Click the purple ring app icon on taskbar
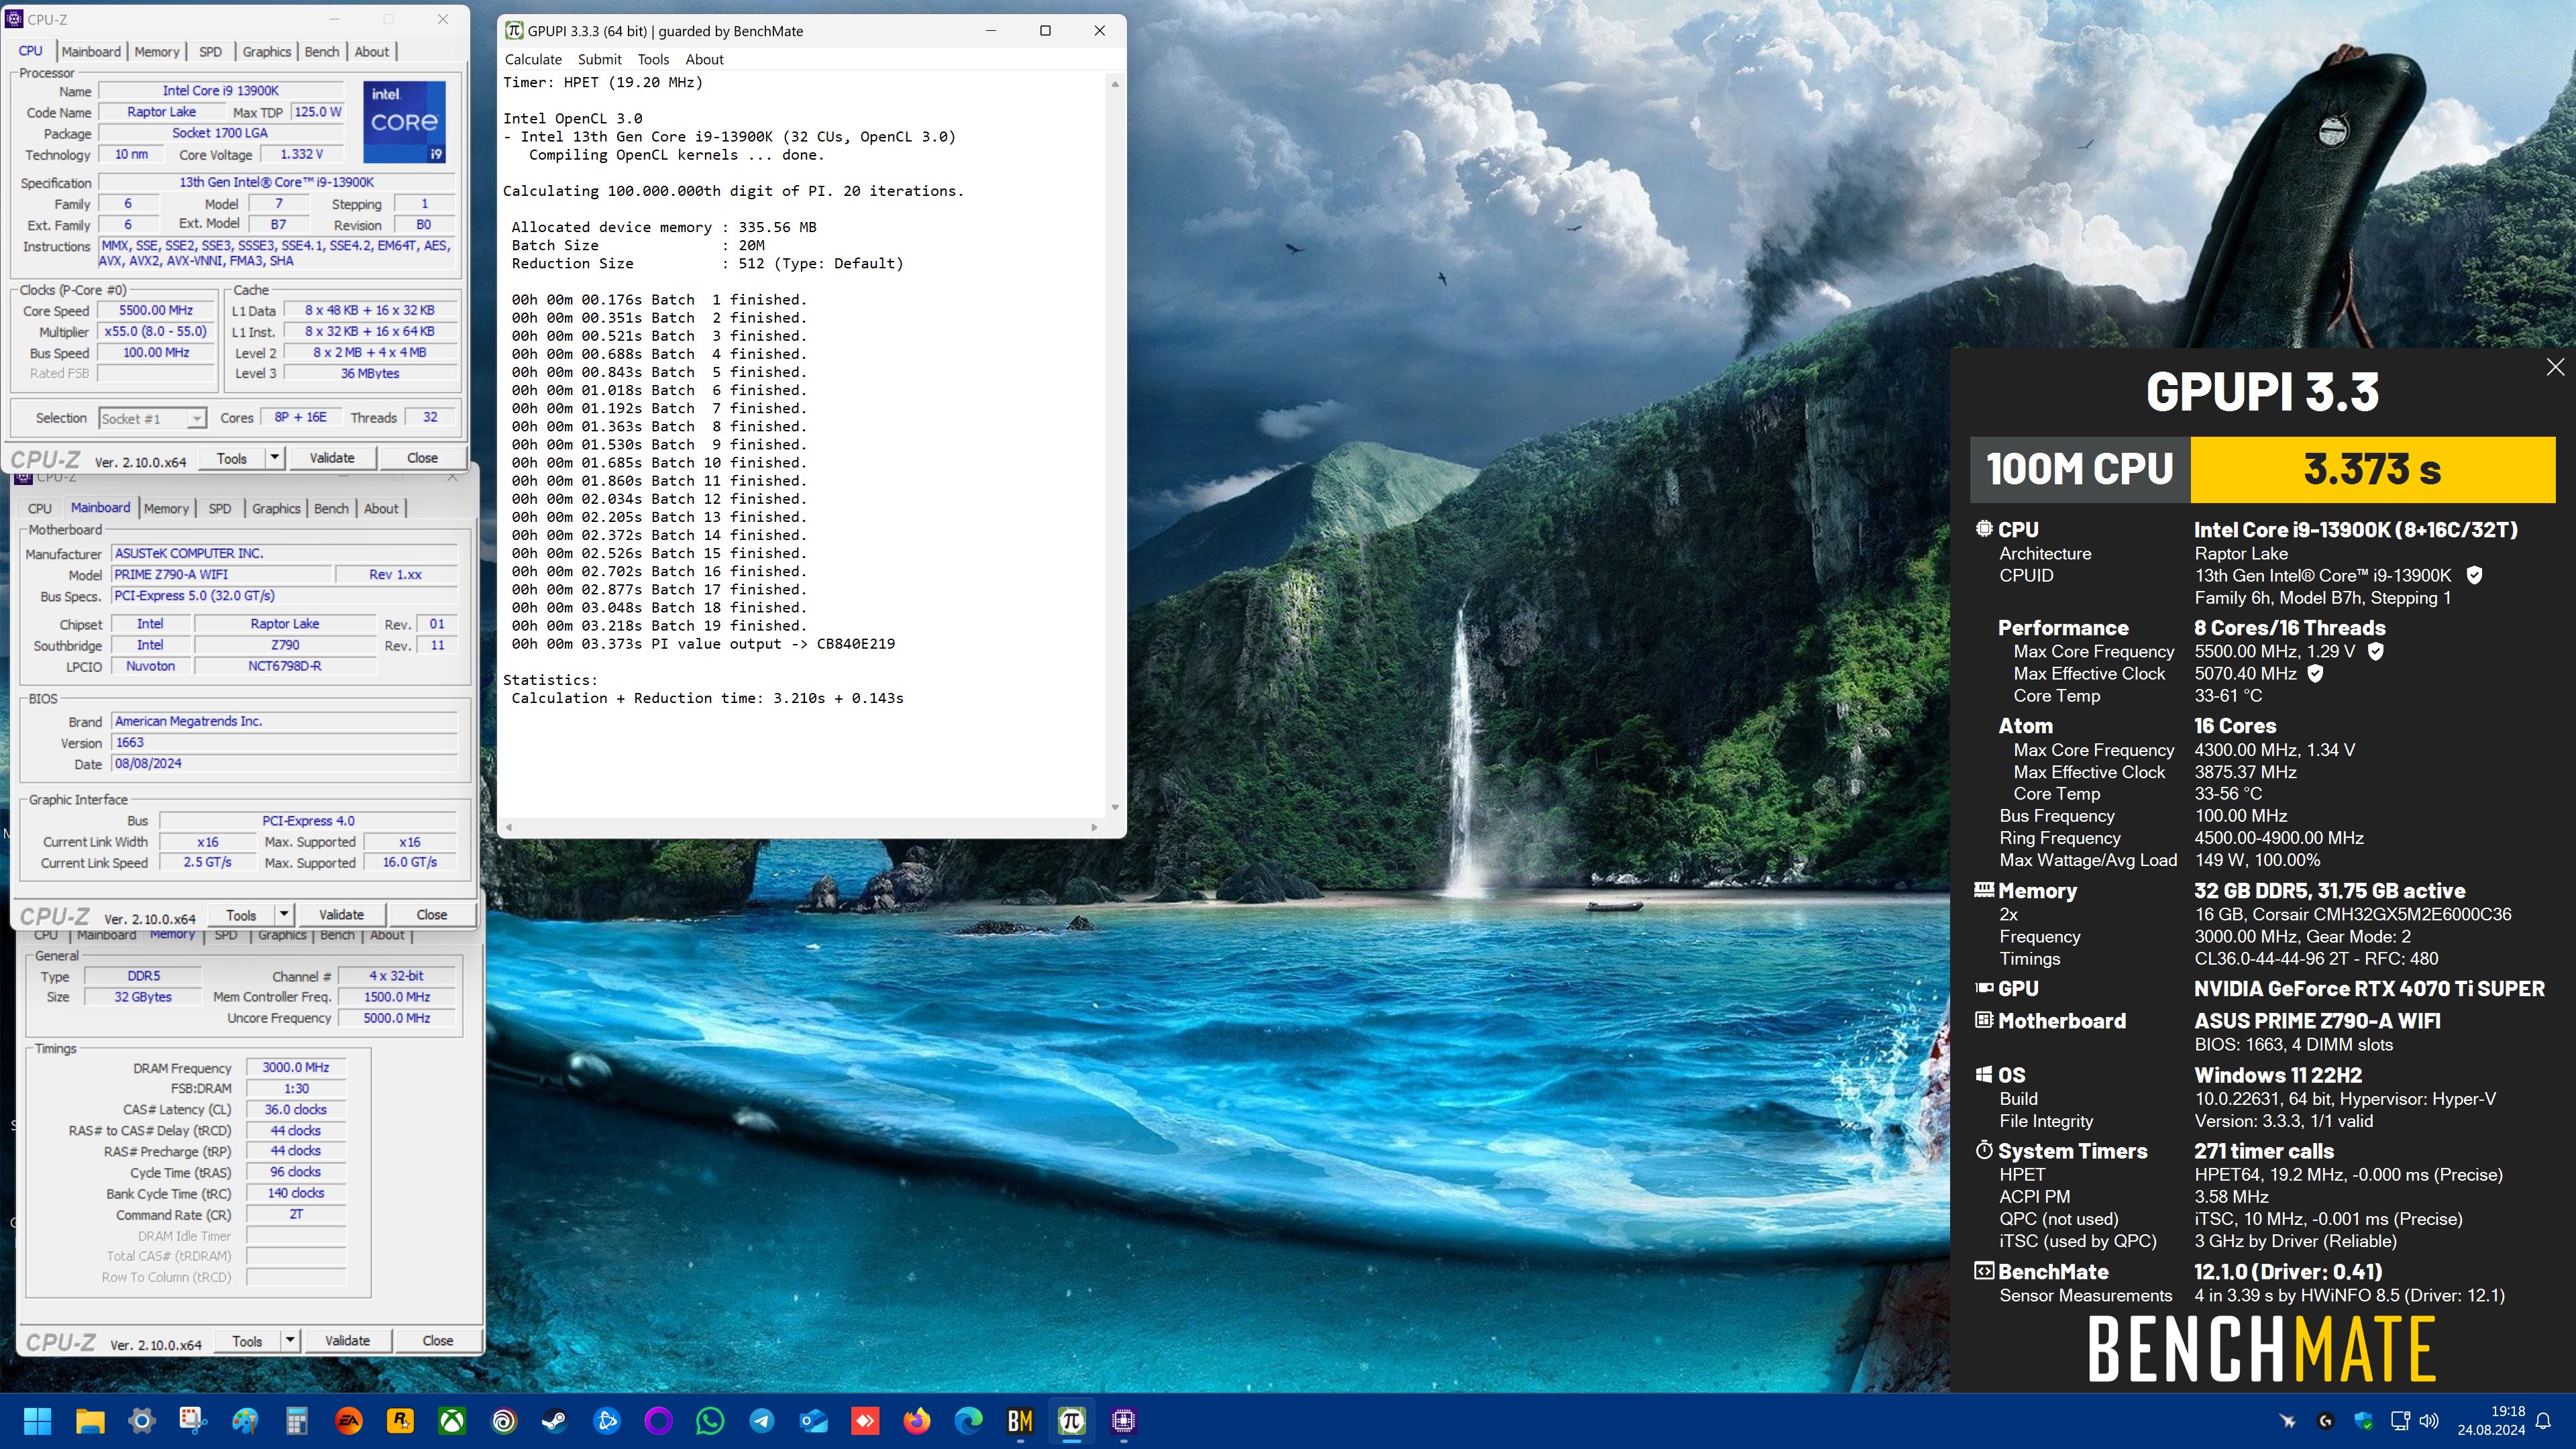The image size is (2576, 1449). tap(659, 1420)
